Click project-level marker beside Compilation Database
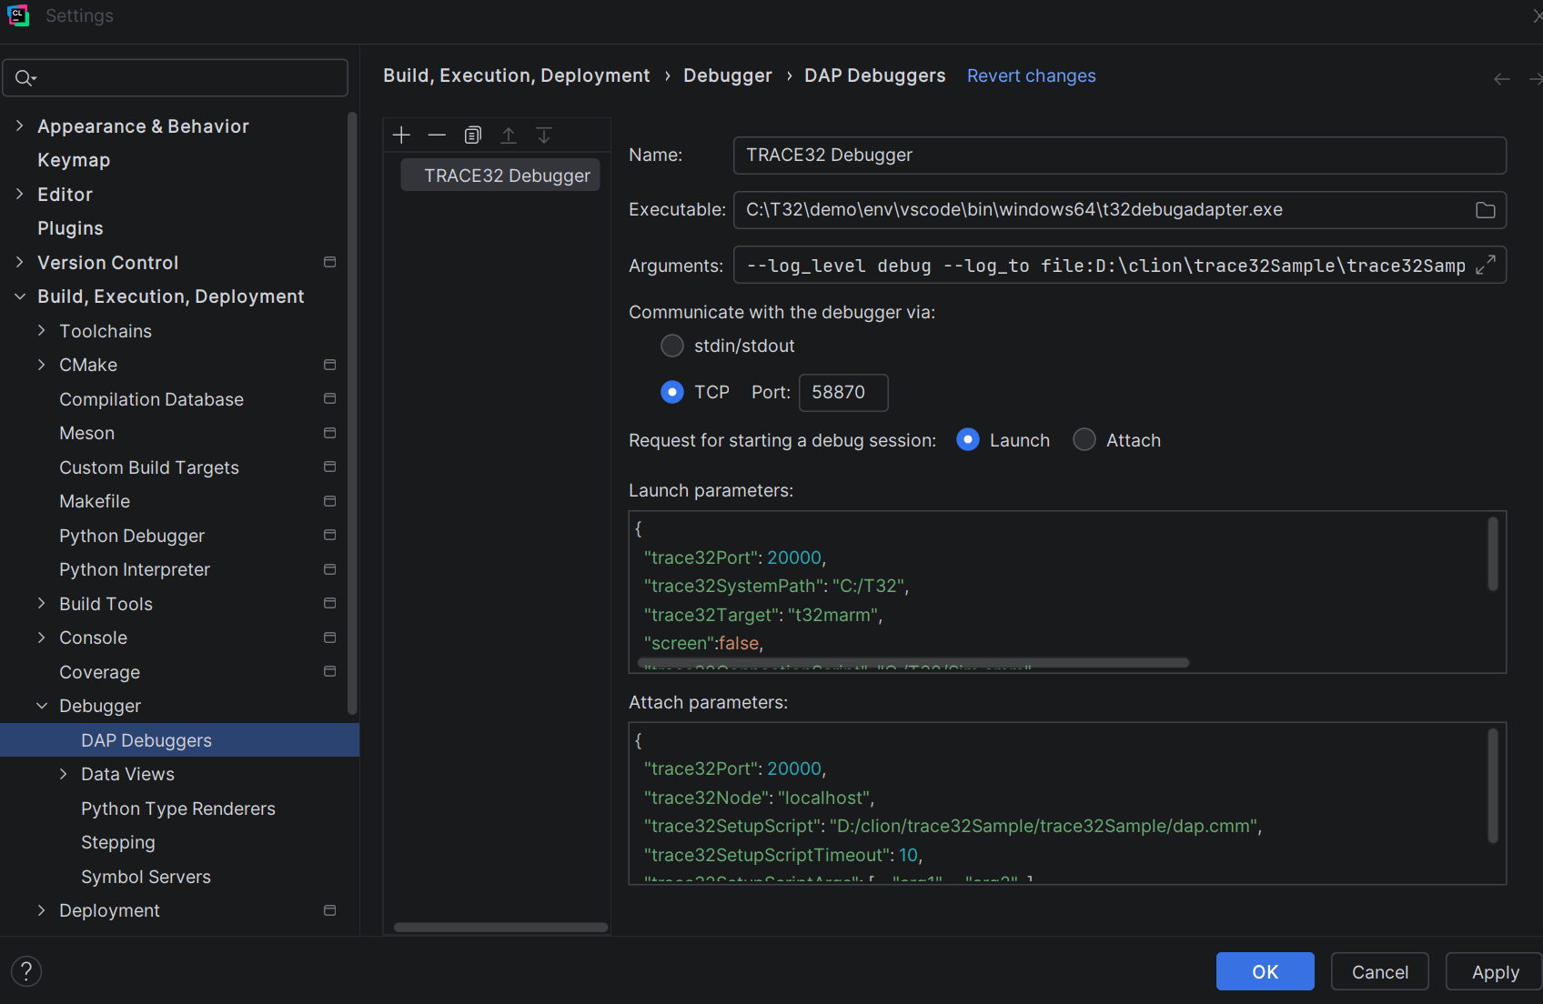1543x1004 pixels. coord(329,398)
